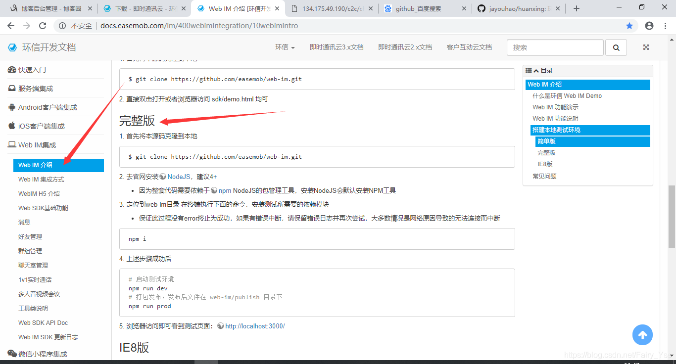Image resolution: width=676 pixels, height=364 pixels.
Task: Click the 快速入门 dashboard icon
Action: tap(12, 70)
